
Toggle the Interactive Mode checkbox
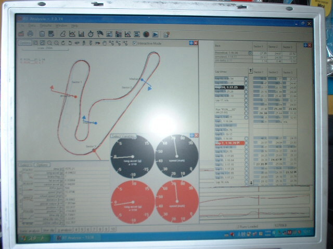point(135,43)
